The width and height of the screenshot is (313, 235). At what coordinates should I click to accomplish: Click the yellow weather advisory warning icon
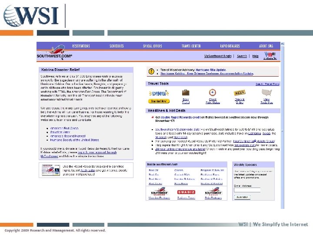coord(151,71)
